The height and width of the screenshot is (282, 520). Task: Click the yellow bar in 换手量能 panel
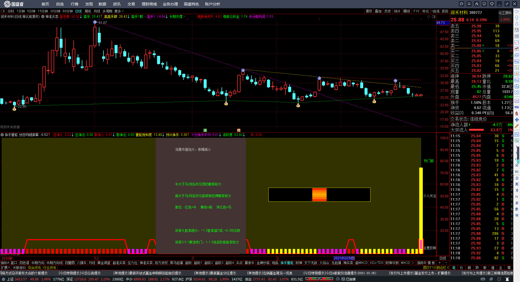click(x=421, y=210)
